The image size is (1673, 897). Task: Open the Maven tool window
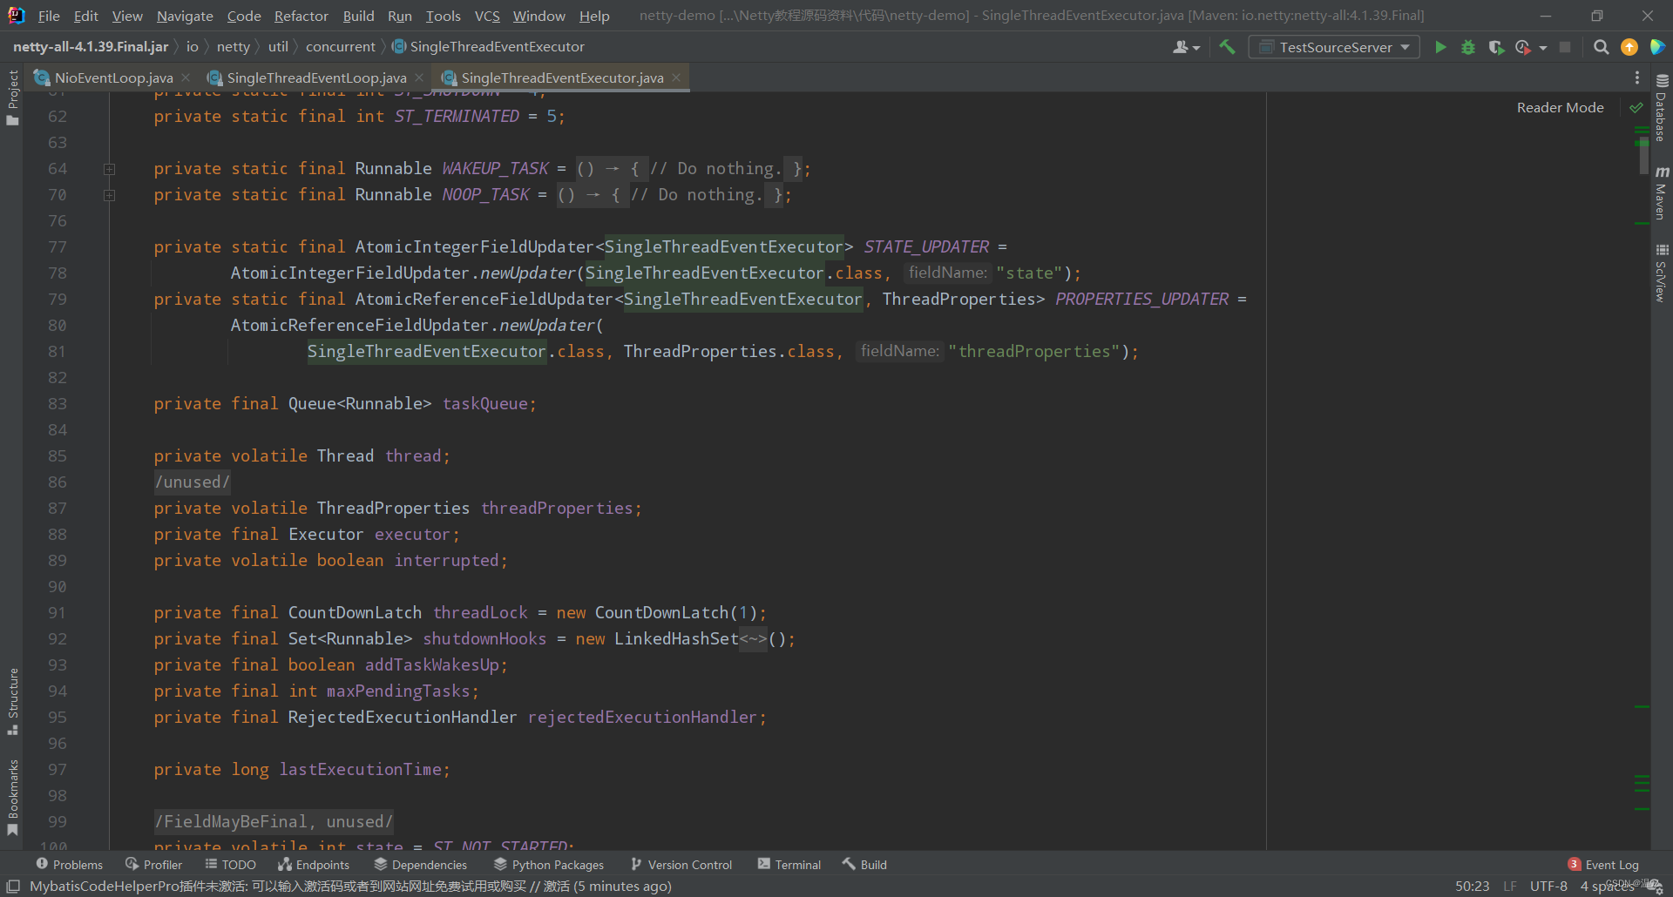tap(1661, 192)
